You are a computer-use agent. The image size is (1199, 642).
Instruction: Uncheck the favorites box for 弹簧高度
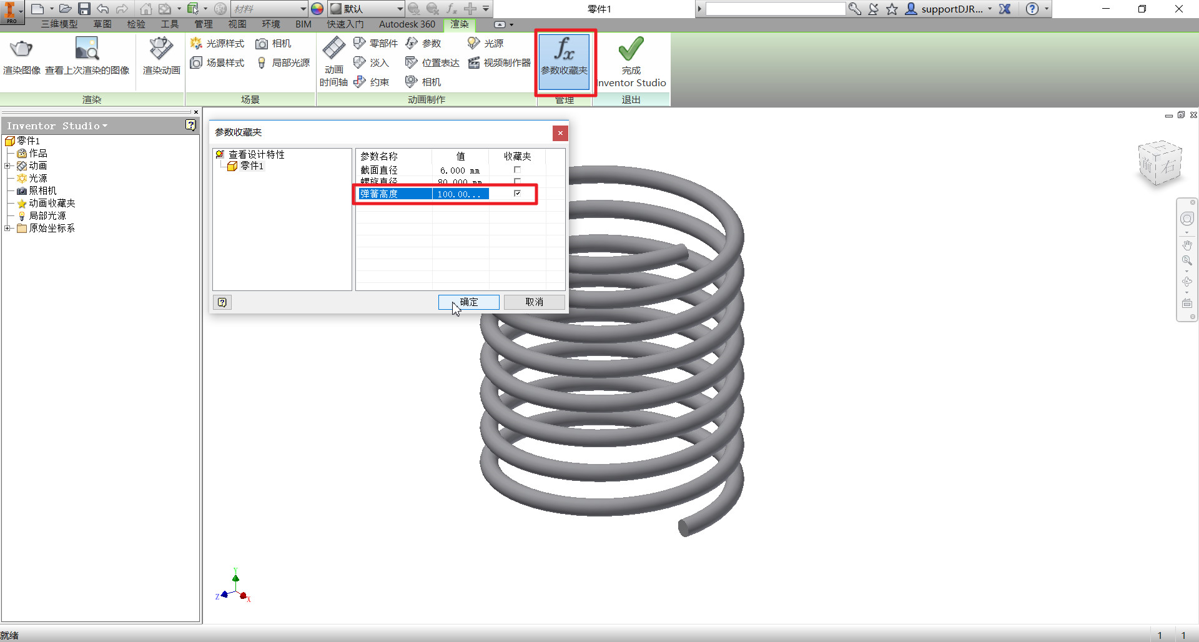517,194
